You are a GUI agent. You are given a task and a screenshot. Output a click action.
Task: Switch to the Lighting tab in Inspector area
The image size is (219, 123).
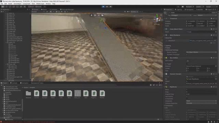178,10
